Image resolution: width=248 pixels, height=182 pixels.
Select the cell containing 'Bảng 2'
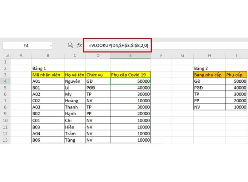pyautogui.click(x=209, y=68)
